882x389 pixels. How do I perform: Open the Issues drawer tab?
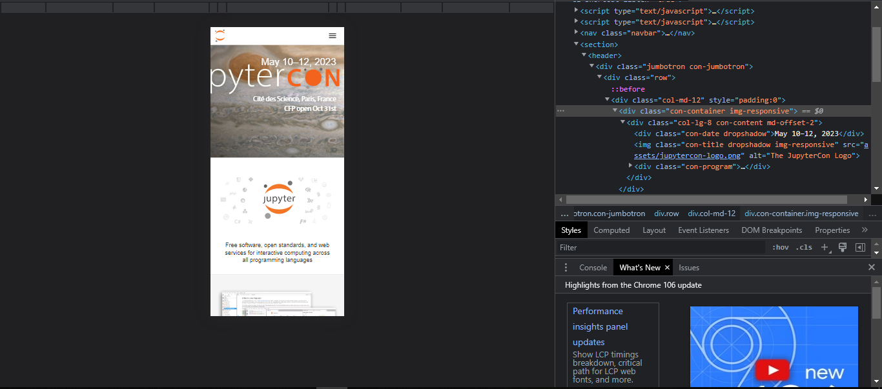tap(689, 268)
